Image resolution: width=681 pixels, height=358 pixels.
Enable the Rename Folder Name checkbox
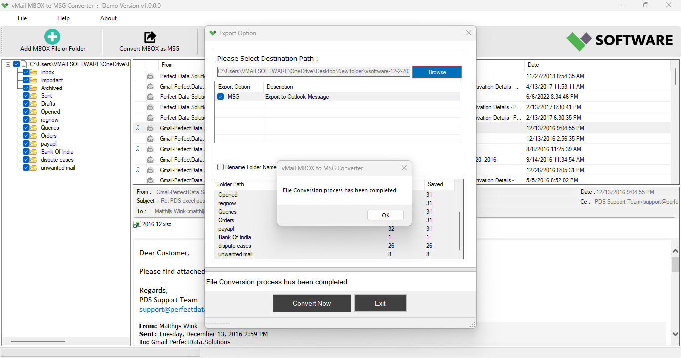tap(221, 167)
